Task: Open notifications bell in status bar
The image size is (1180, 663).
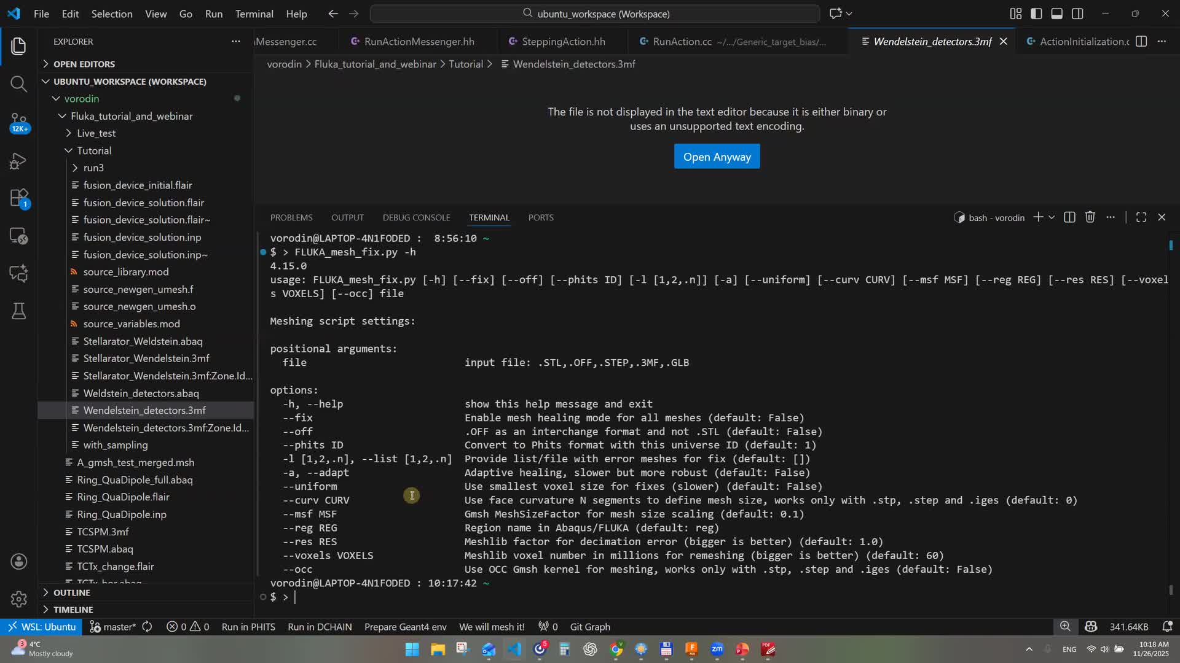Action: pyautogui.click(x=1167, y=627)
